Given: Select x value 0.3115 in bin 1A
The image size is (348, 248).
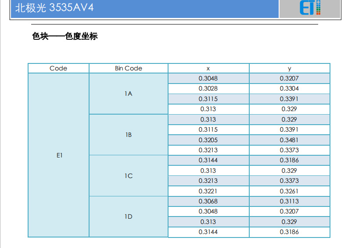Looking at the screenshot, I should coord(208,99).
